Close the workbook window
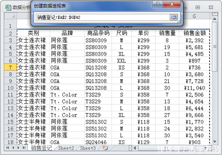 211,7
